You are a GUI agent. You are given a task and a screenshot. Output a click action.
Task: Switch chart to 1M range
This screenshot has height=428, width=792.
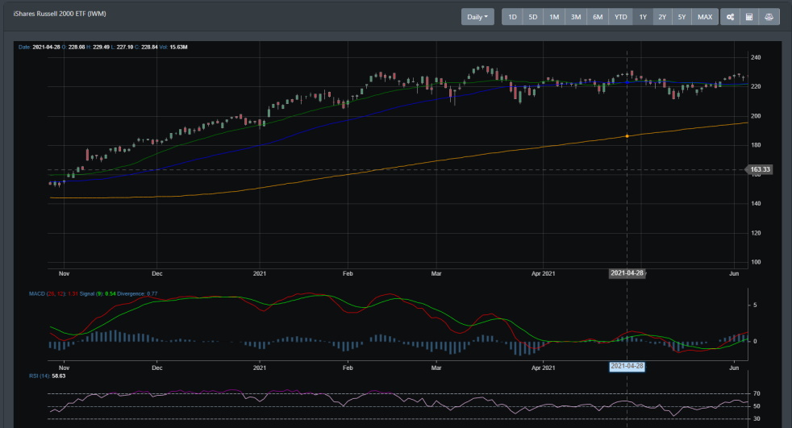click(x=554, y=17)
